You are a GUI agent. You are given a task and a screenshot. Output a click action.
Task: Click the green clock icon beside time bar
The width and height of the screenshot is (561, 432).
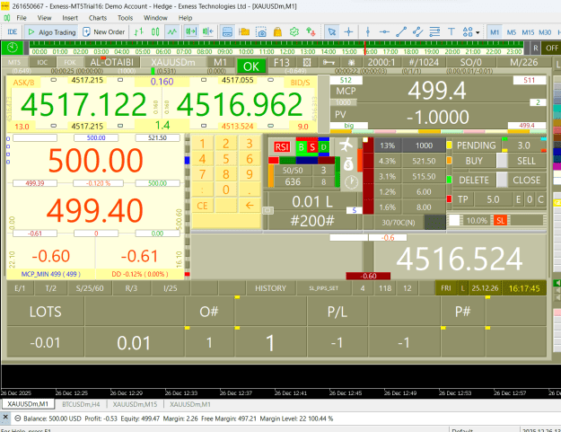pos(13,48)
